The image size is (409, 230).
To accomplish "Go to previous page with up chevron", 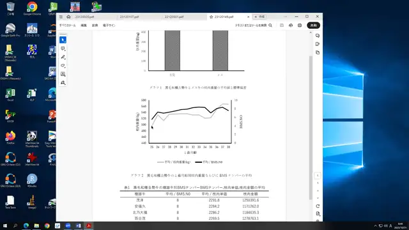I will 318,191.
